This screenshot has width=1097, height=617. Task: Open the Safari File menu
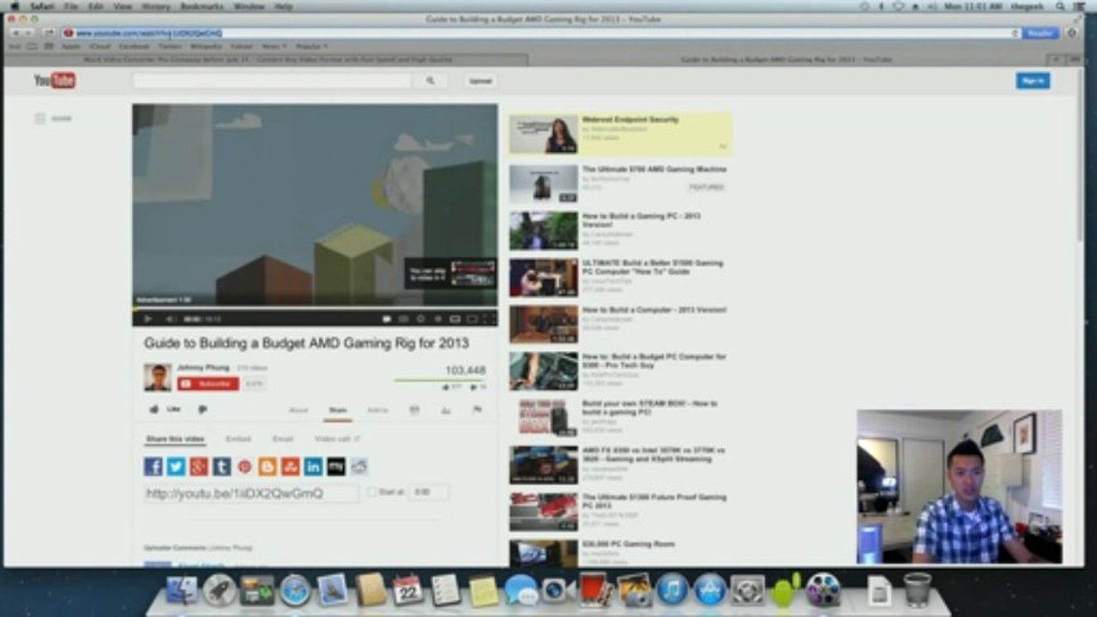tap(71, 6)
